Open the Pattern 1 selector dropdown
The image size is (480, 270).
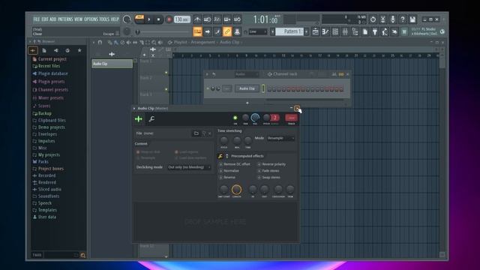pos(289,31)
